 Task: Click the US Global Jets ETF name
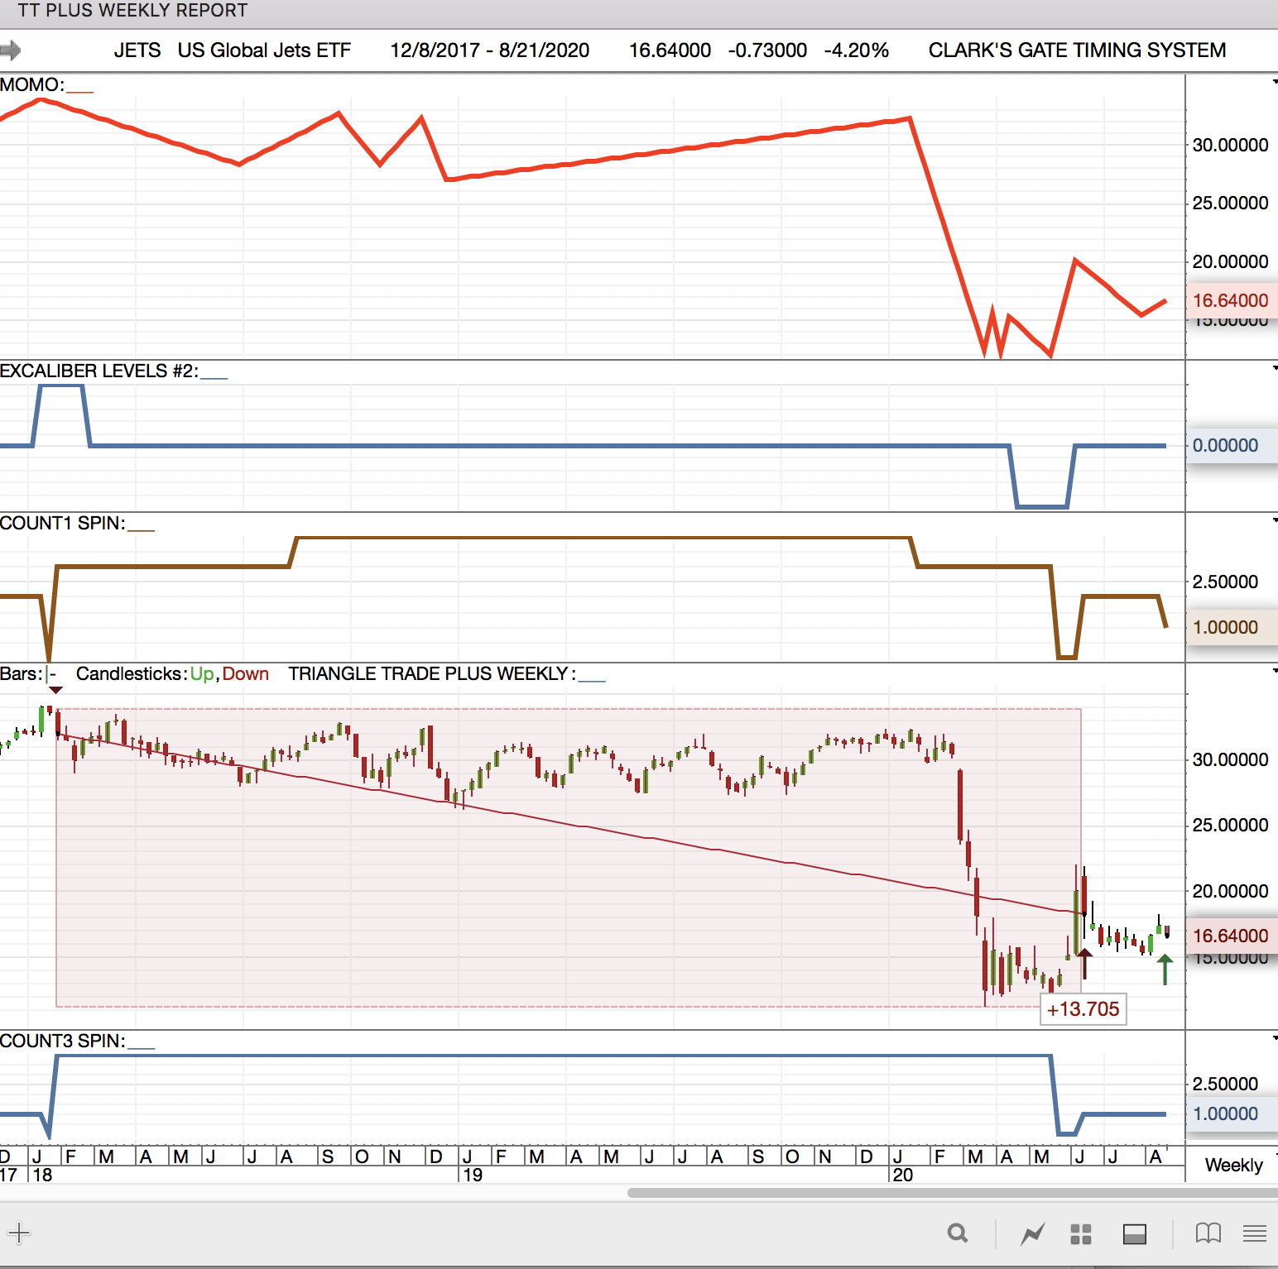pos(264,50)
